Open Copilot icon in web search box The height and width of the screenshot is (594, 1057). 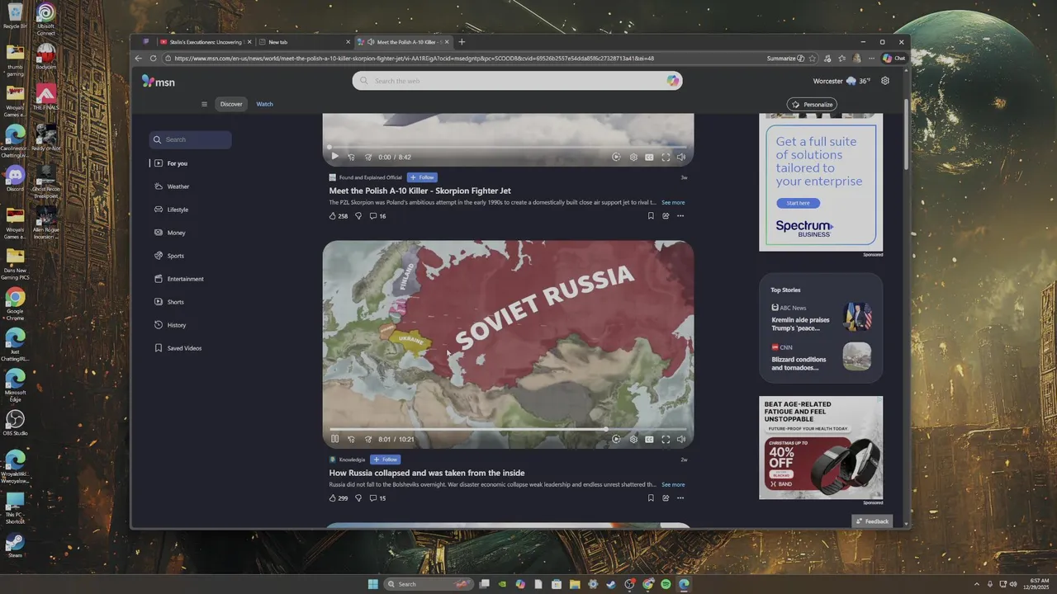(673, 81)
